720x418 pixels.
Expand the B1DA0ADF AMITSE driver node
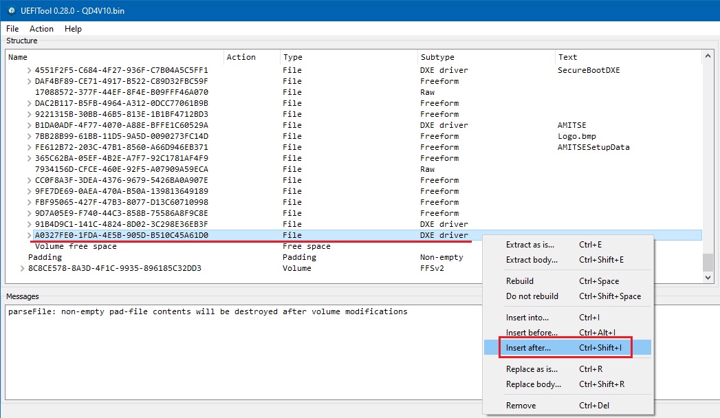tap(30, 125)
